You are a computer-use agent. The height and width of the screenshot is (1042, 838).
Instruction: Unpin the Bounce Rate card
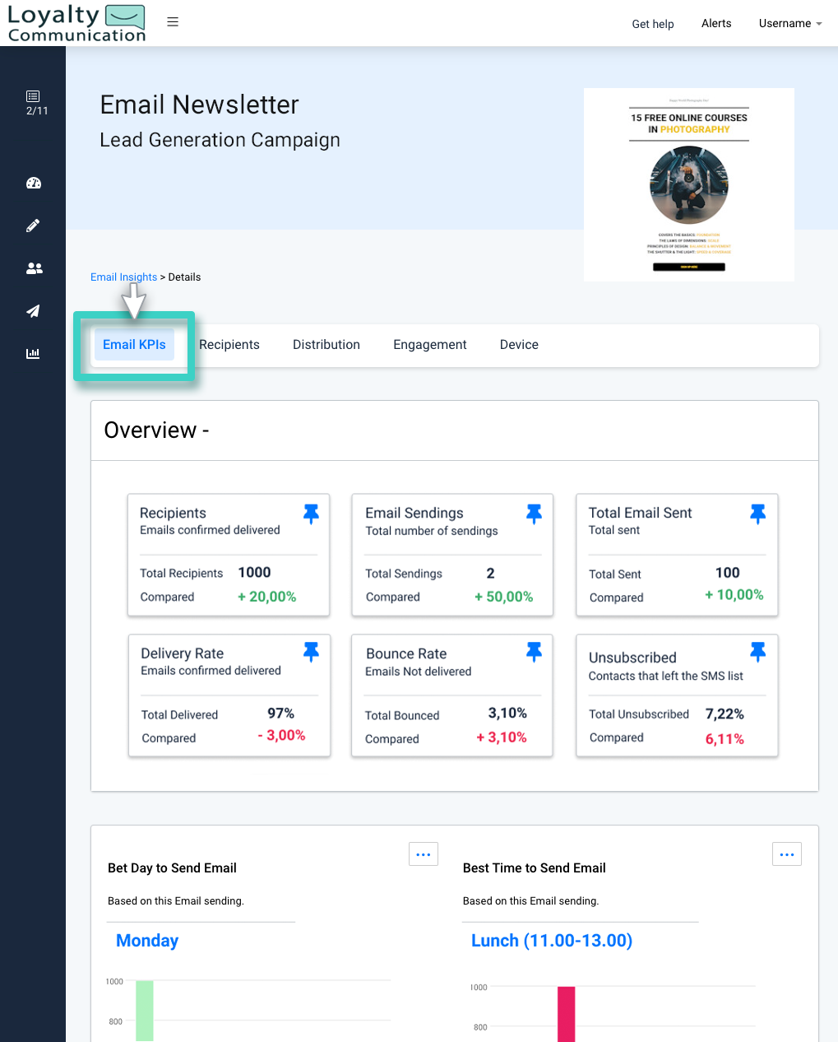pyautogui.click(x=534, y=651)
